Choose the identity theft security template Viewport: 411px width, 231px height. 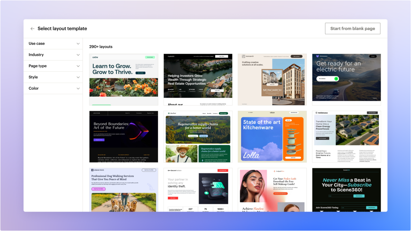(x=198, y=190)
